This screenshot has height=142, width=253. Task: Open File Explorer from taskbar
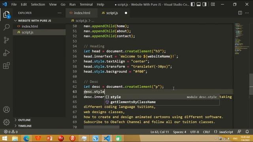15,138
